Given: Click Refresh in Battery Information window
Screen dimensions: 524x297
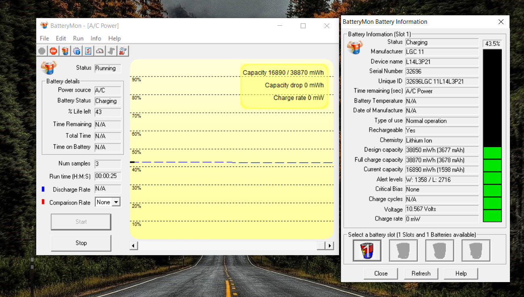Looking at the screenshot, I should point(421,273).
